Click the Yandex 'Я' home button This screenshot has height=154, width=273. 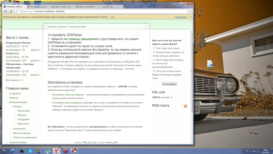pyautogui.click(x=11, y=11)
